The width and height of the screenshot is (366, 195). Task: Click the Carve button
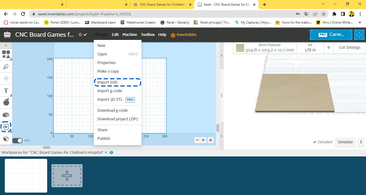pyautogui.click(x=331, y=34)
